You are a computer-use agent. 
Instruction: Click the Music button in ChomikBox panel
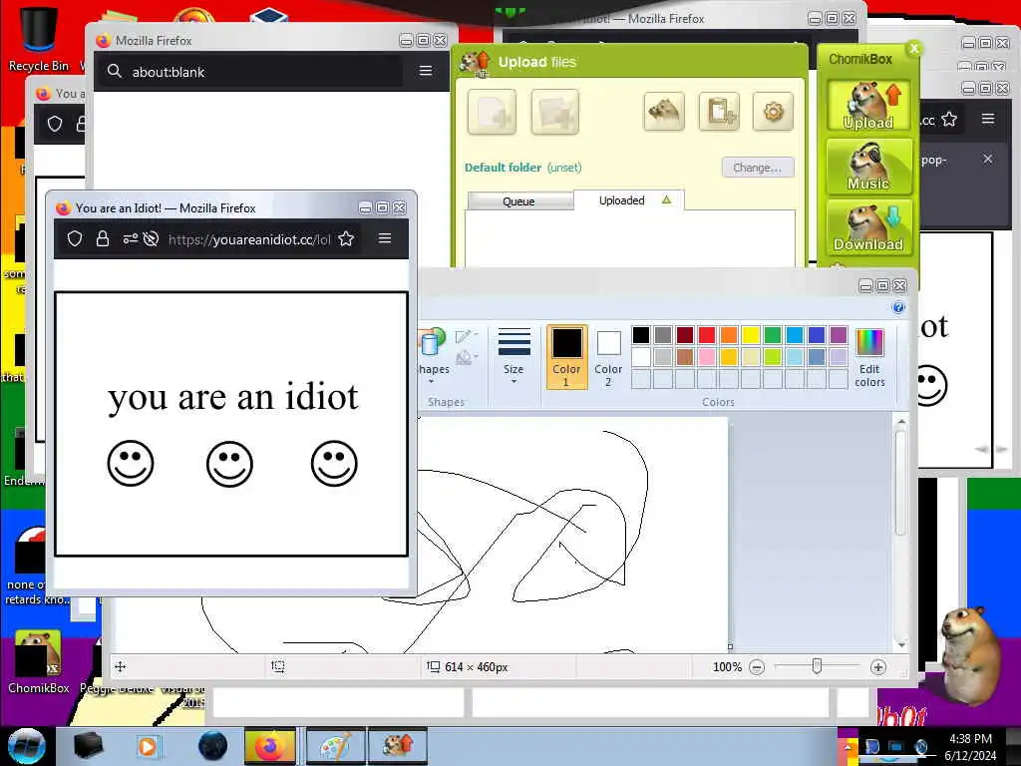[868, 167]
